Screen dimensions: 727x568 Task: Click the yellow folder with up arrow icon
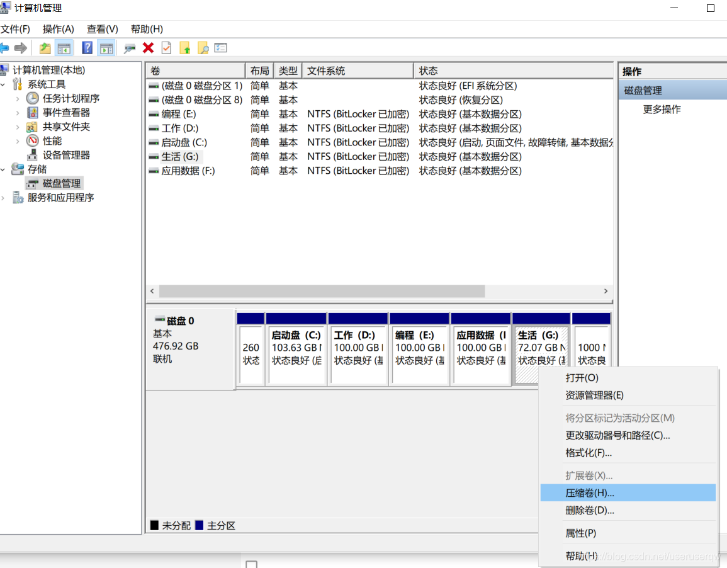(185, 48)
